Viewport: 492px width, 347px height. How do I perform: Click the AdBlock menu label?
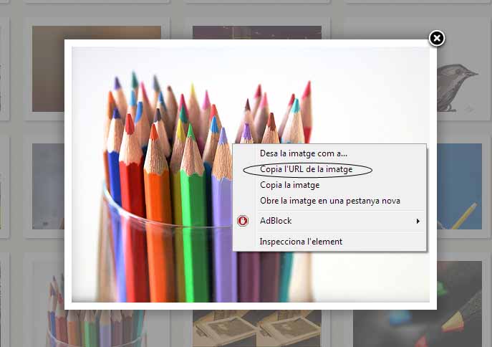pyautogui.click(x=276, y=221)
